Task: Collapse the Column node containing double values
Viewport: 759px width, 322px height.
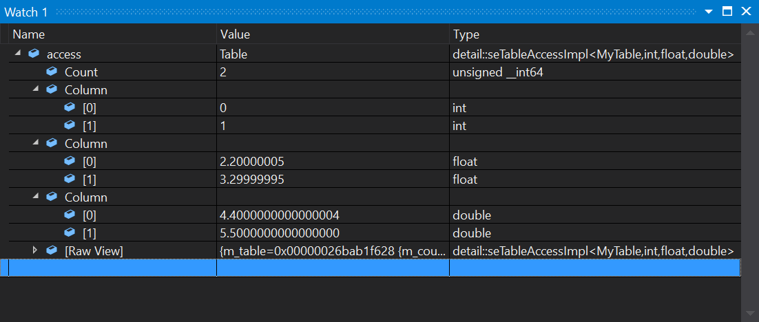Action: (35, 197)
